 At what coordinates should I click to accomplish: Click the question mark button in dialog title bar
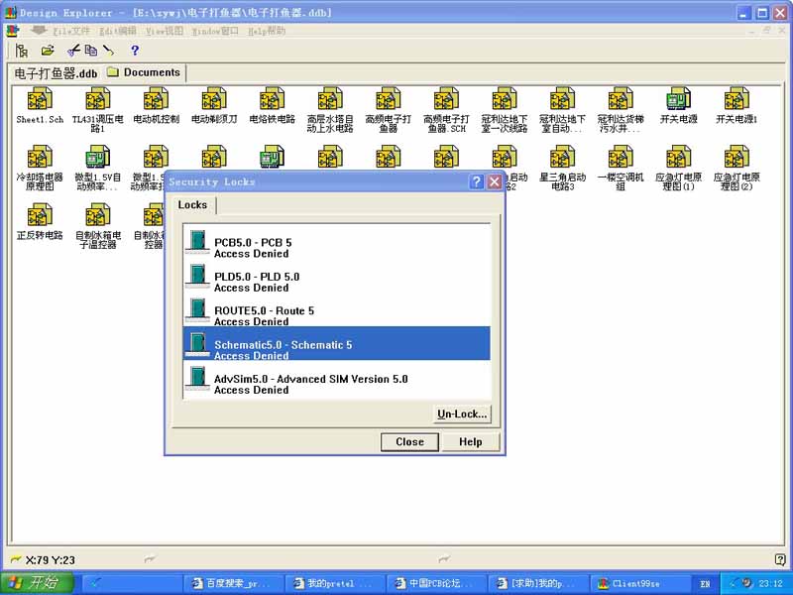click(x=477, y=181)
